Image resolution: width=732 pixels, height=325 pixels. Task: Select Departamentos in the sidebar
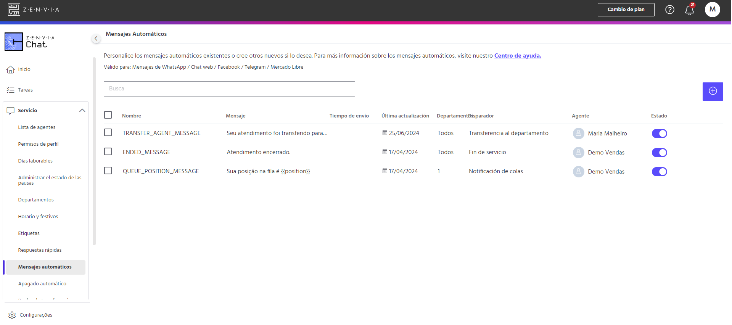tap(36, 200)
